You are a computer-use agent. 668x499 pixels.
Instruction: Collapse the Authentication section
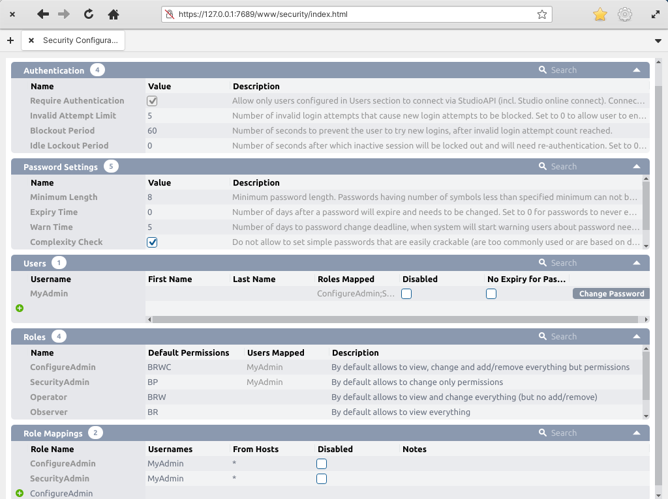tap(637, 70)
